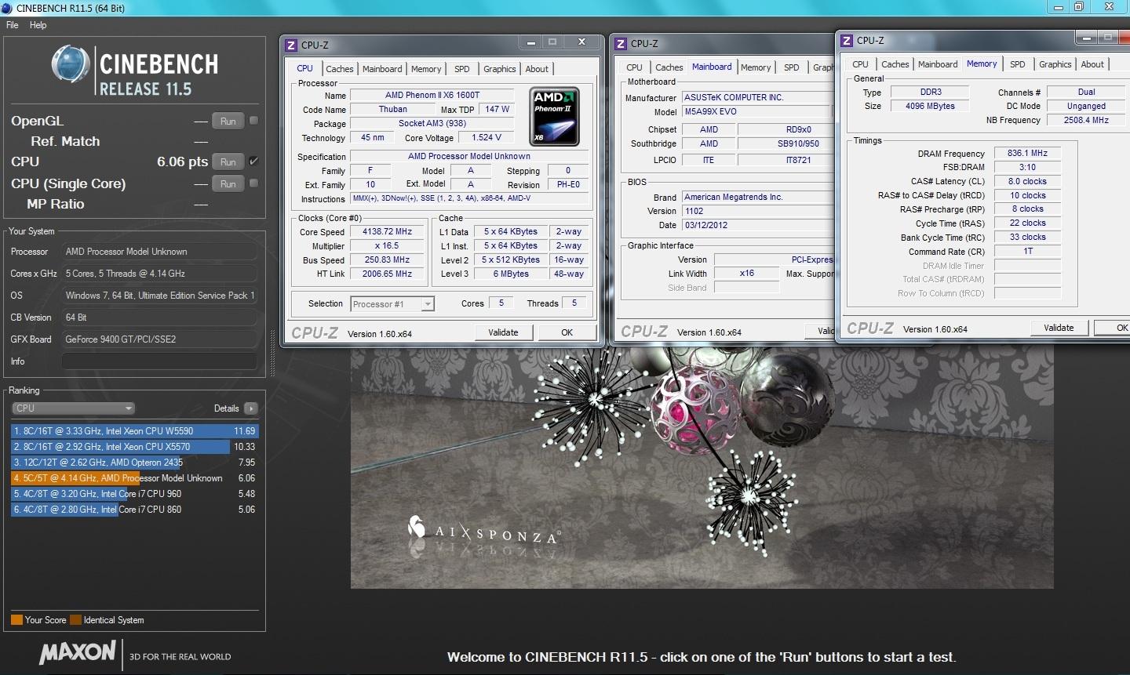1130x675 pixels.
Task: Select CPU tab in Memory CPU-Z window
Action: [860, 64]
